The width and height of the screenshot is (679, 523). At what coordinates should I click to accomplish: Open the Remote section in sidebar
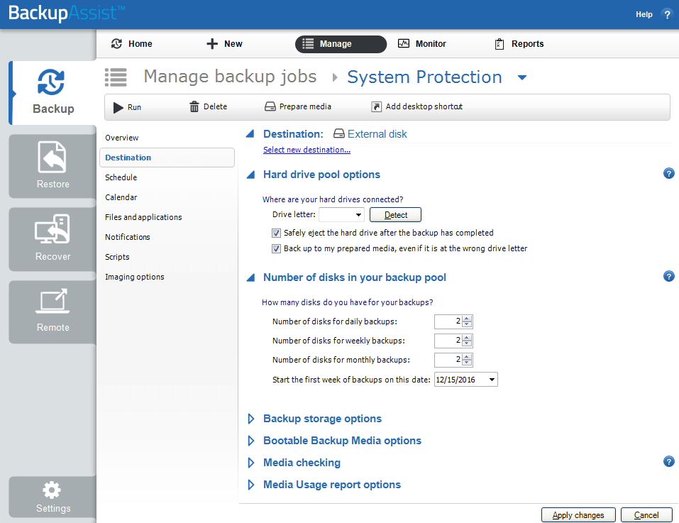[x=53, y=312]
